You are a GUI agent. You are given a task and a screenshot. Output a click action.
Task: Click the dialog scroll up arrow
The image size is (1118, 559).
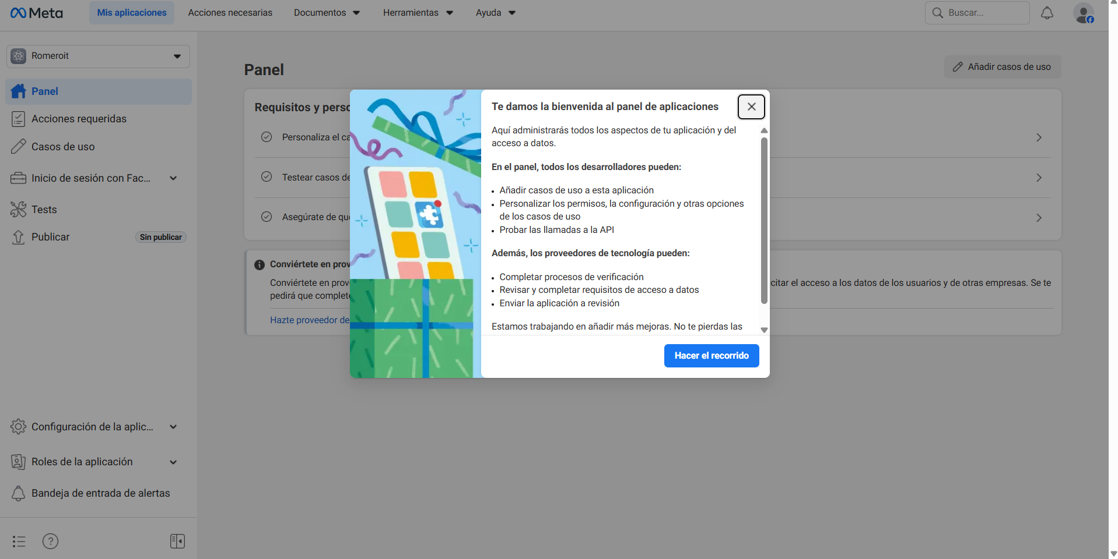[764, 130]
